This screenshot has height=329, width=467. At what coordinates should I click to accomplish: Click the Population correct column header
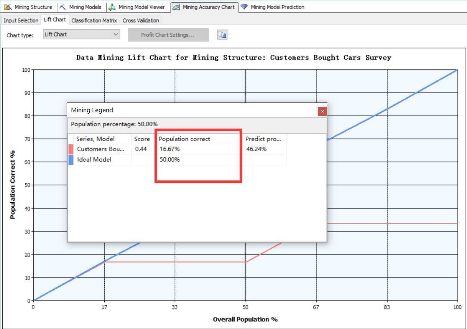coord(199,139)
